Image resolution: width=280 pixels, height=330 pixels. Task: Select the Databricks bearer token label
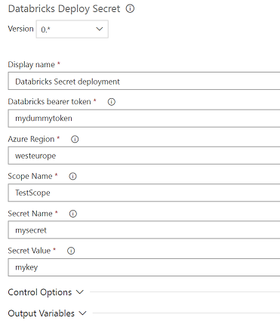coord(49,102)
